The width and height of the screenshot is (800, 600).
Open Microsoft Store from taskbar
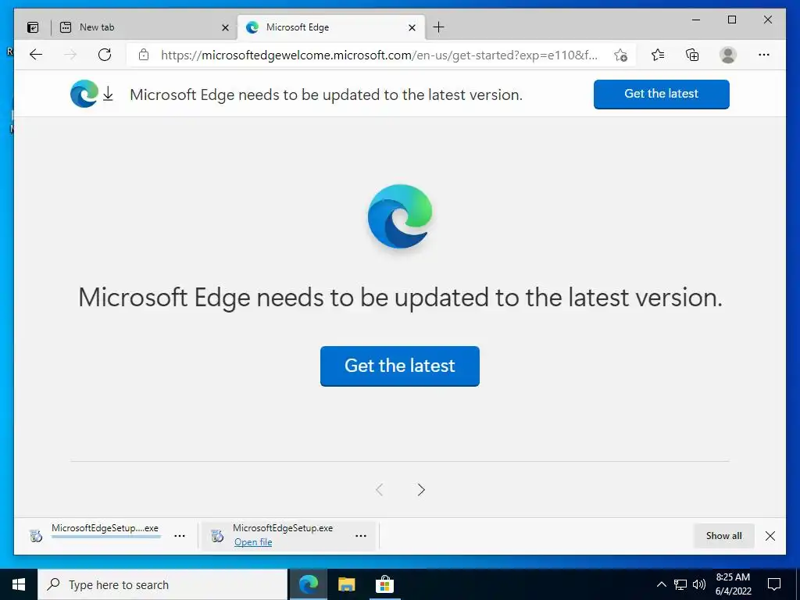pos(384,584)
